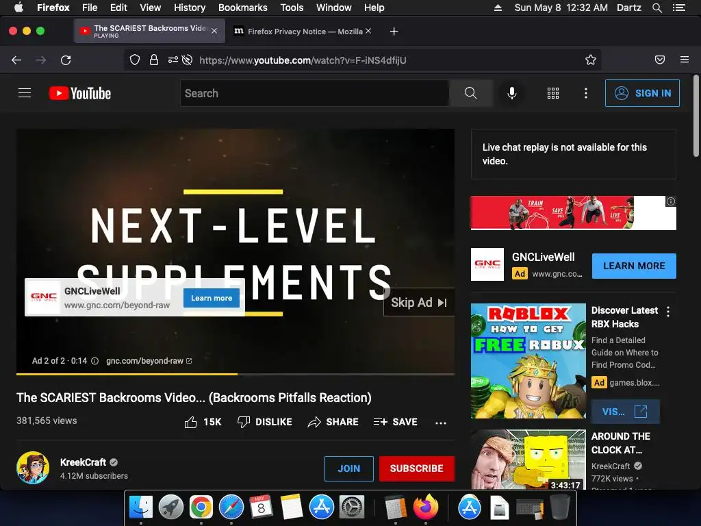Click the page vertical scrollbar
This screenshot has height=526, width=701.
tap(696, 116)
